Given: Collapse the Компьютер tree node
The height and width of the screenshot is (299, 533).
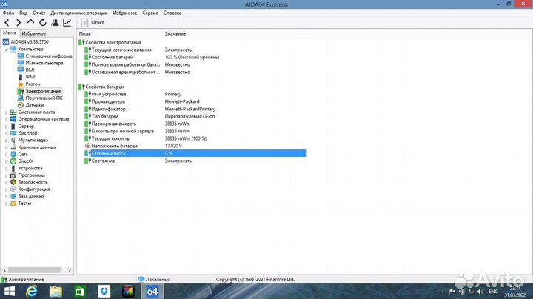Looking at the screenshot, I should point(6,49).
